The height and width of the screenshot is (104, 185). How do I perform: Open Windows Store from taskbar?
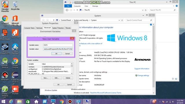pyautogui.click(x=28, y=101)
